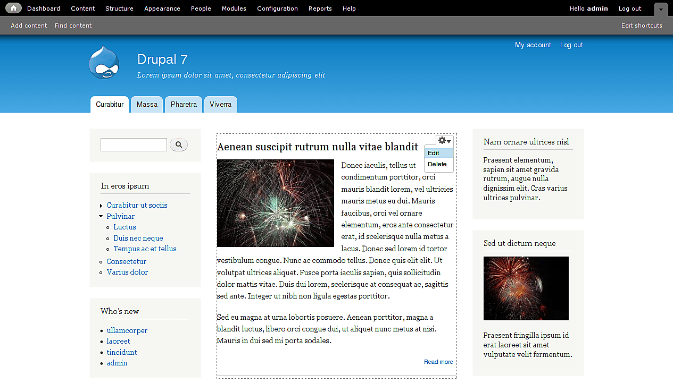Click the Drupal 7 site name
This screenshot has height=392, width=673.
[x=162, y=59]
